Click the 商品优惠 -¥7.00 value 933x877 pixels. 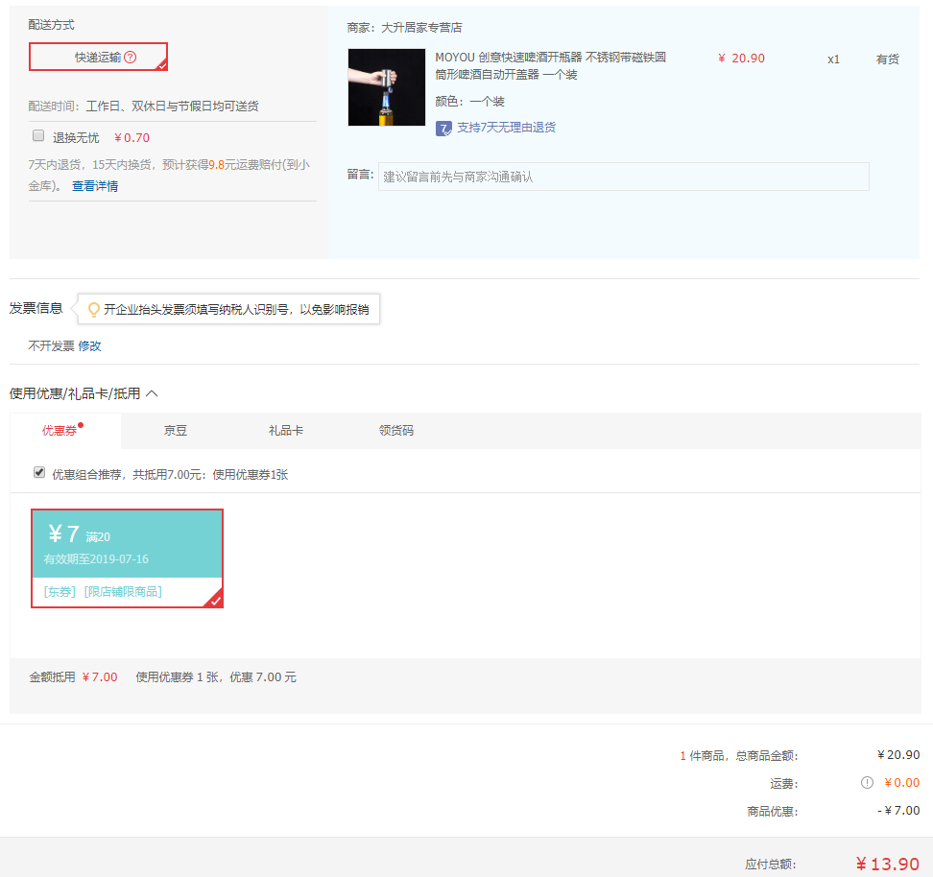point(898,811)
